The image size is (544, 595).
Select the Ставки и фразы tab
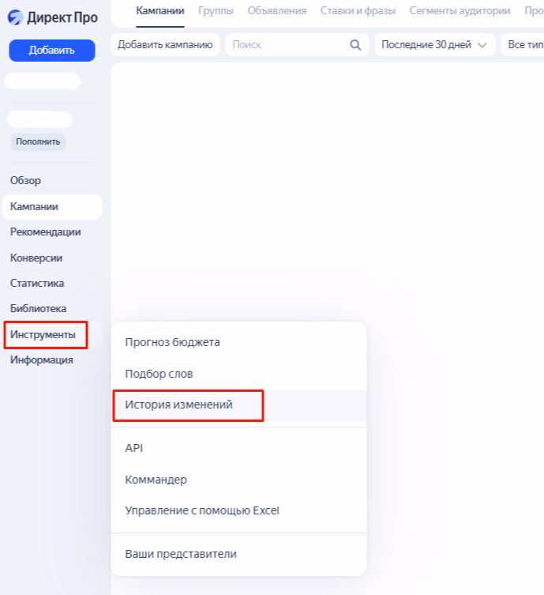pyautogui.click(x=359, y=10)
